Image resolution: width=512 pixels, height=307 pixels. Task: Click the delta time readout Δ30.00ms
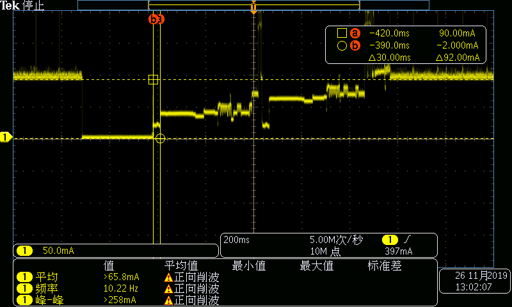(x=390, y=58)
